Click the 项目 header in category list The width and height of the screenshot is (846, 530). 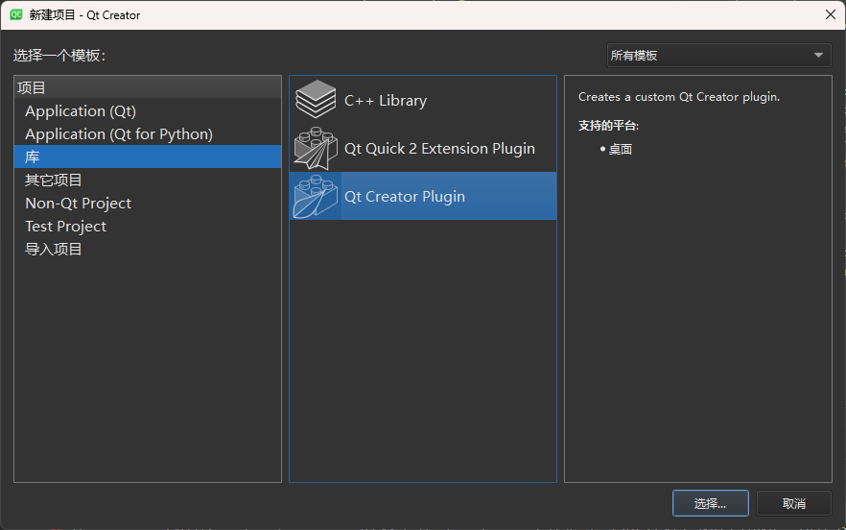tap(148, 87)
